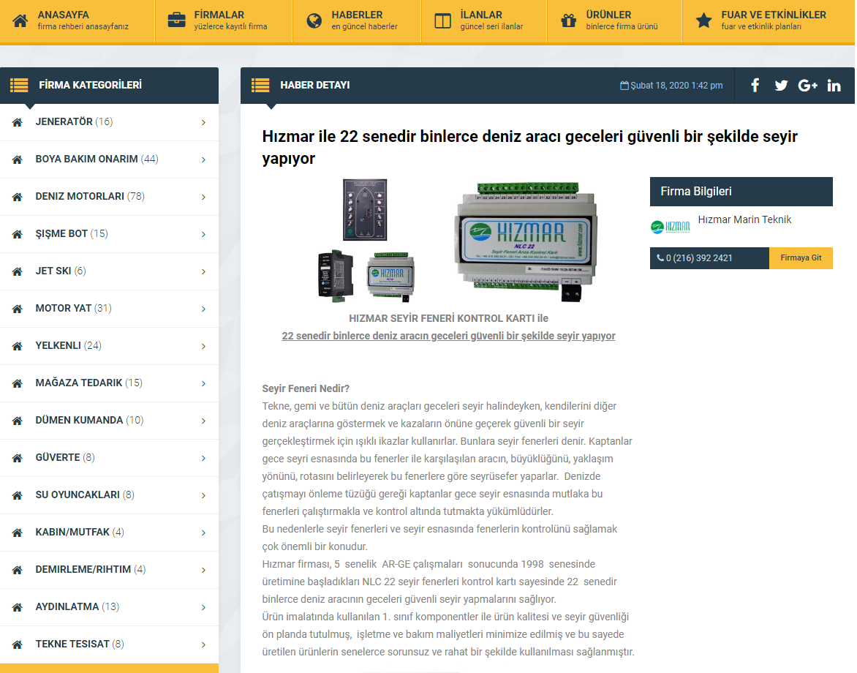The width and height of the screenshot is (857, 673).
Task: Click the home icon beside ANASAYFA
Action: pos(20,20)
